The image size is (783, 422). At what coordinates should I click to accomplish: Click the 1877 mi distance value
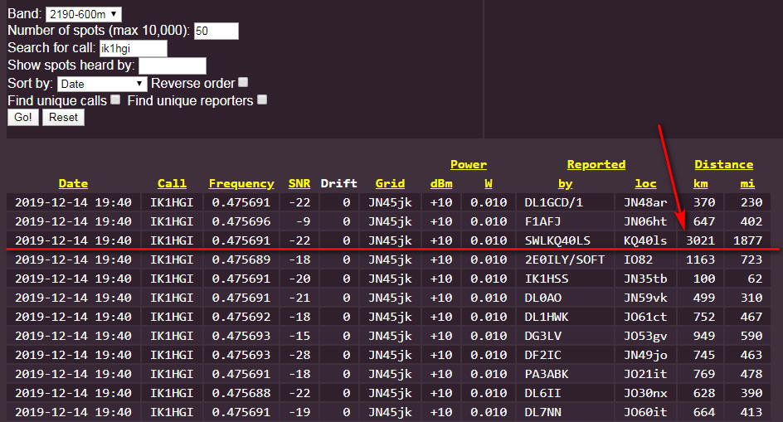(x=747, y=240)
